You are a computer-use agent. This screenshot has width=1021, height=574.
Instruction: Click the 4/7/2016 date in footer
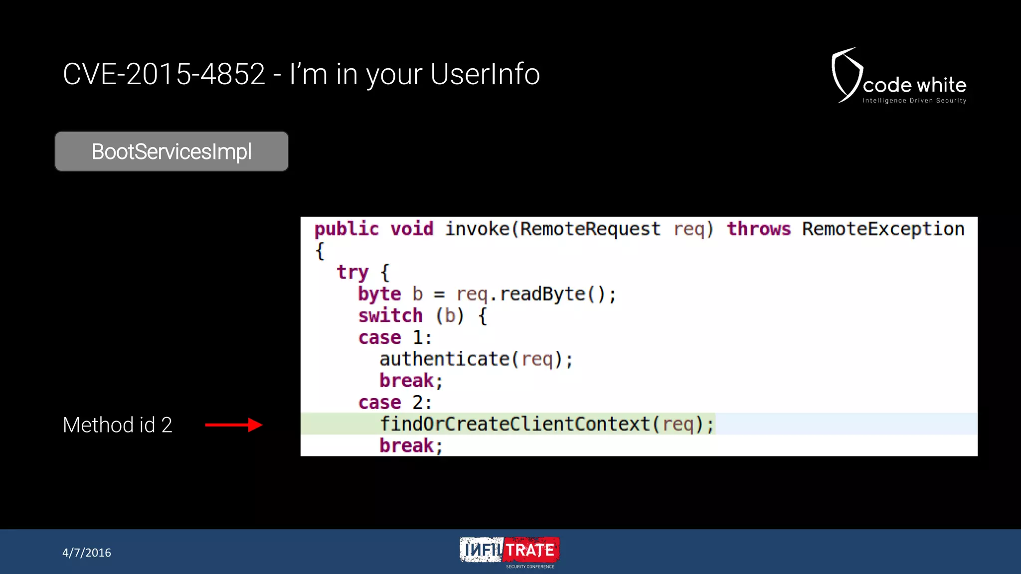pyautogui.click(x=86, y=553)
